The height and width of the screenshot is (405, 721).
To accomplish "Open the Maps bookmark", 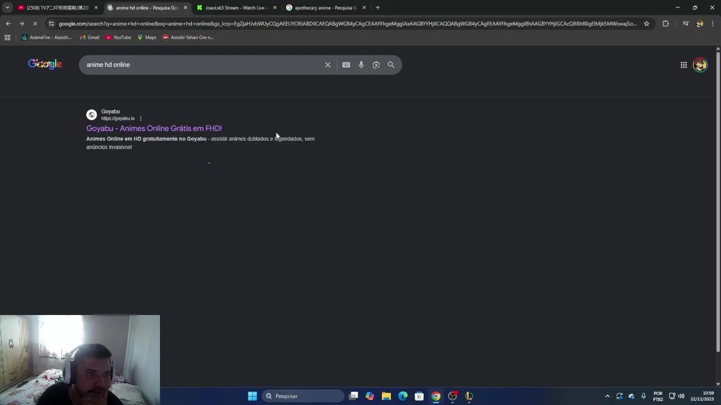I will (x=146, y=37).
